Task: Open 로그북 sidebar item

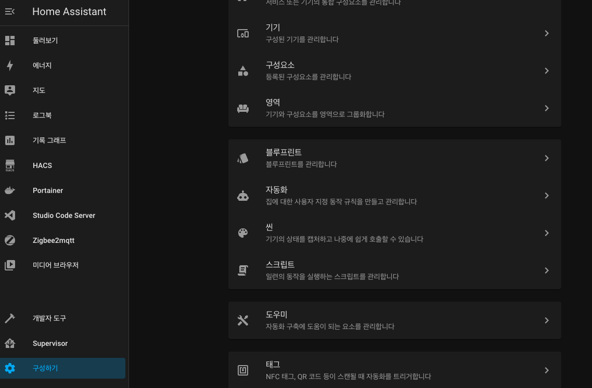Action: (x=62, y=115)
